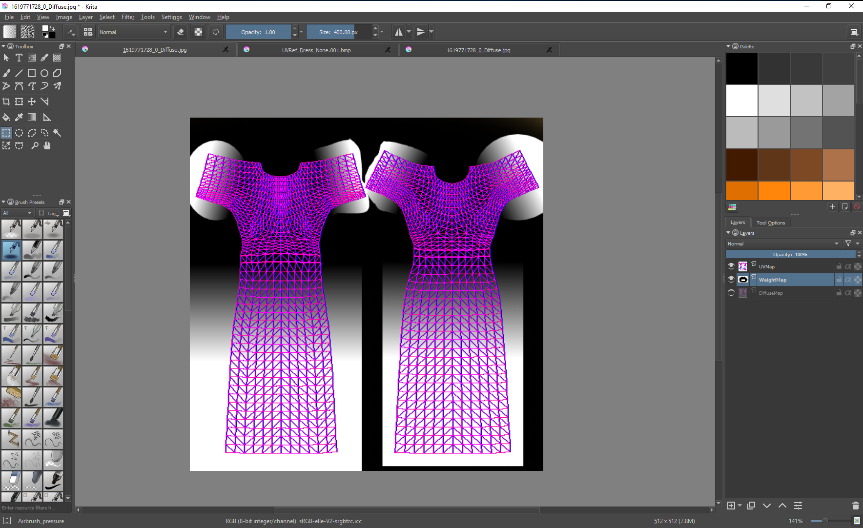
Task: Adjust the layer Opacity slider
Action: tap(791, 254)
